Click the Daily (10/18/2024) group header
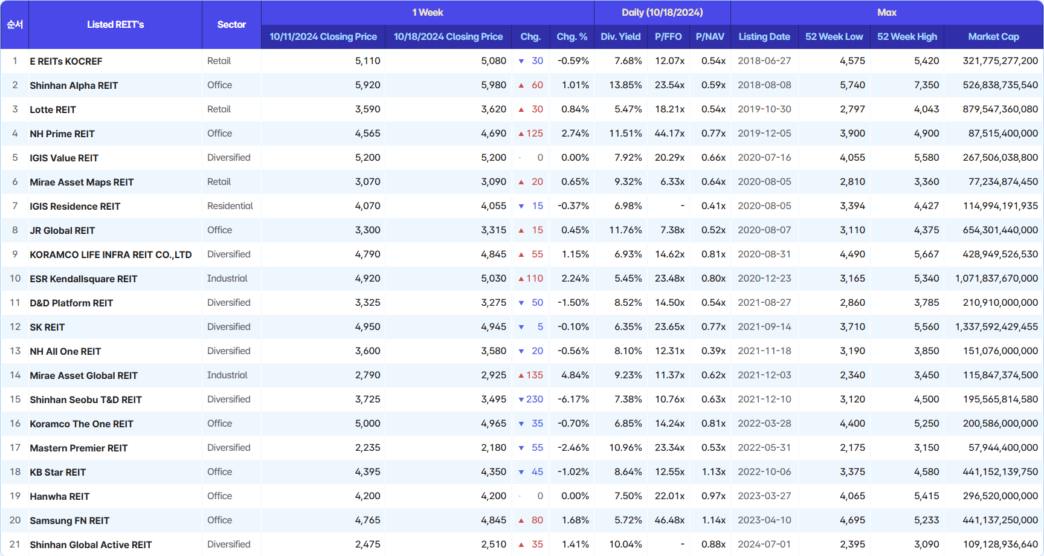Viewport: 1044px width, 556px height. [662, 13]
